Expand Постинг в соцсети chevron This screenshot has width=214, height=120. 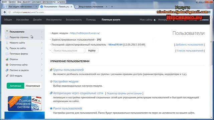[42, 70]
